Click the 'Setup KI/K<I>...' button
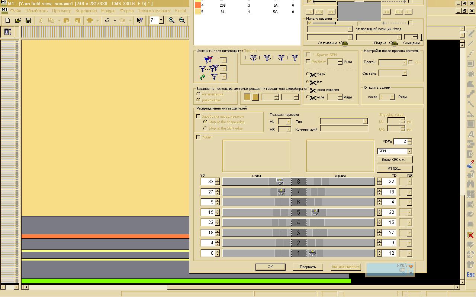This screenshot has height=297, width=476. (x=395, y=160)
